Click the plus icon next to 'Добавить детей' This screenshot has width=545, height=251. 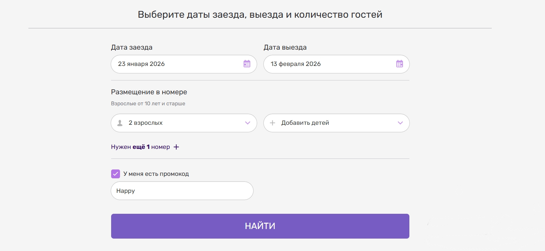[x=272, y=123]
